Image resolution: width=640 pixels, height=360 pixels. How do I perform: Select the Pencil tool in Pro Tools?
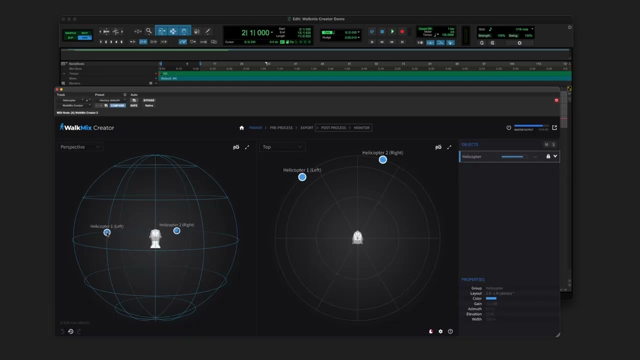pyautogui.click(x=207, y=31)
